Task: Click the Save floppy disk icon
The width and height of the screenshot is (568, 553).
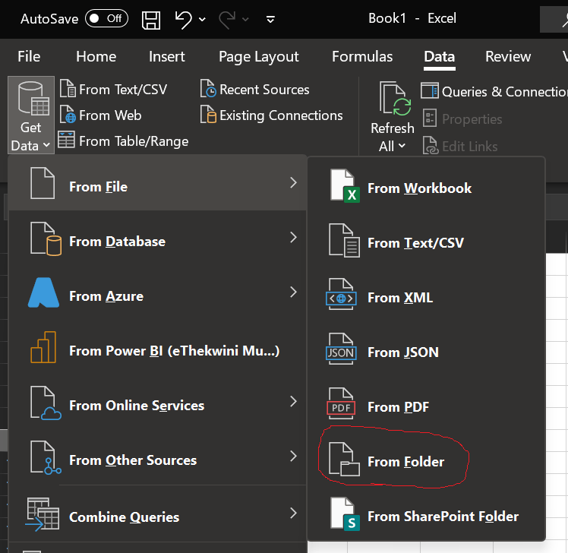Action: pyautogui.click(x=152, y=19)
